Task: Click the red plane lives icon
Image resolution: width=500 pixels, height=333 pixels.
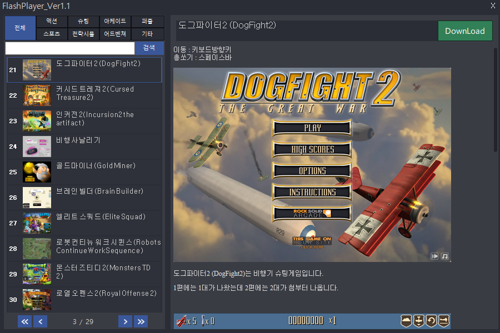Action: pos(182,321)
